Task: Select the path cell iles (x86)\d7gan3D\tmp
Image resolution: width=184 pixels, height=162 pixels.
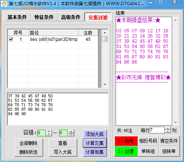Action: pos(54,39)
